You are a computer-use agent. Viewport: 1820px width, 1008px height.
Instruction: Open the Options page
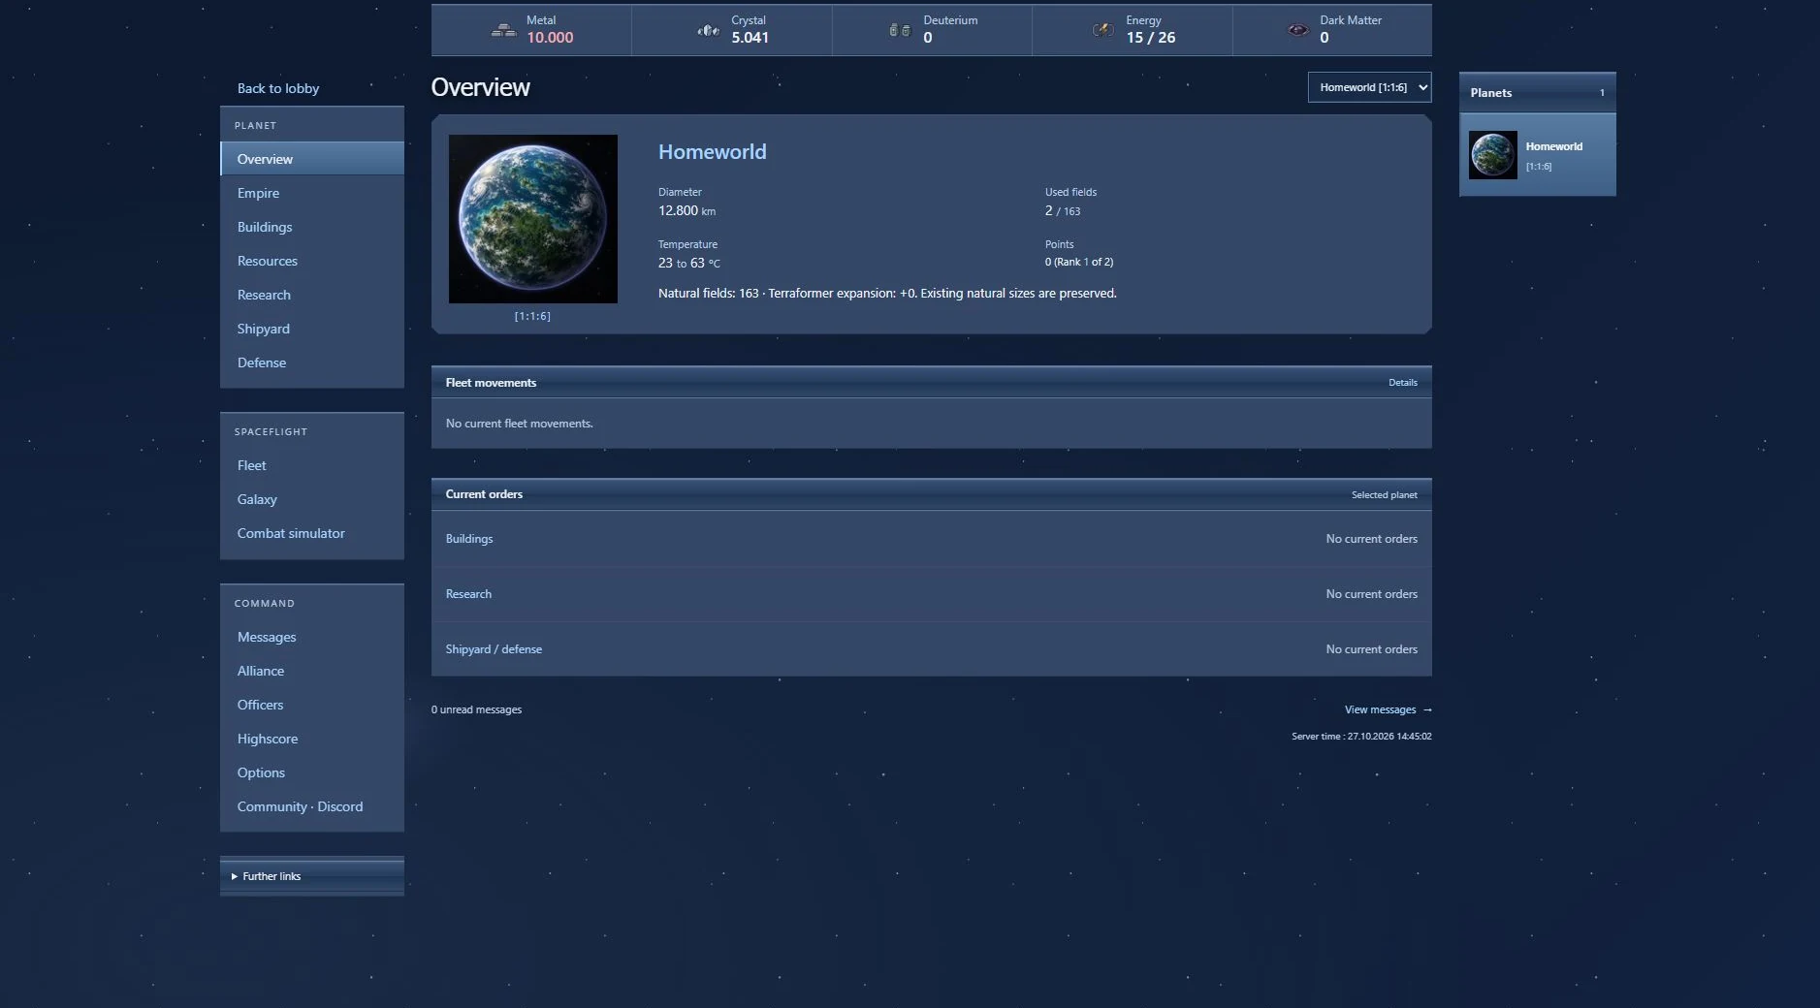312,772
